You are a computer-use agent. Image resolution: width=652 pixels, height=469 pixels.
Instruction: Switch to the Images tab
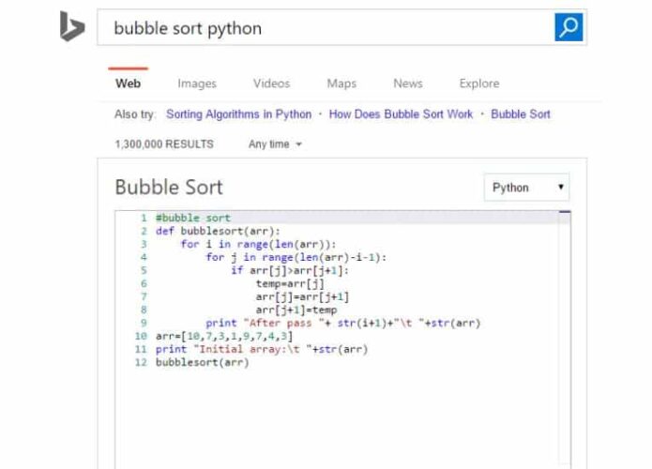(197, 83)
